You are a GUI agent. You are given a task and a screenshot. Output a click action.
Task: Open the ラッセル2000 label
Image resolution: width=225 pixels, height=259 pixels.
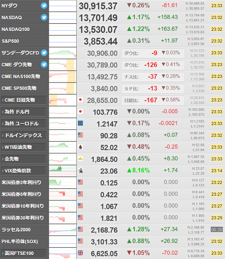[x=16, y=230]
